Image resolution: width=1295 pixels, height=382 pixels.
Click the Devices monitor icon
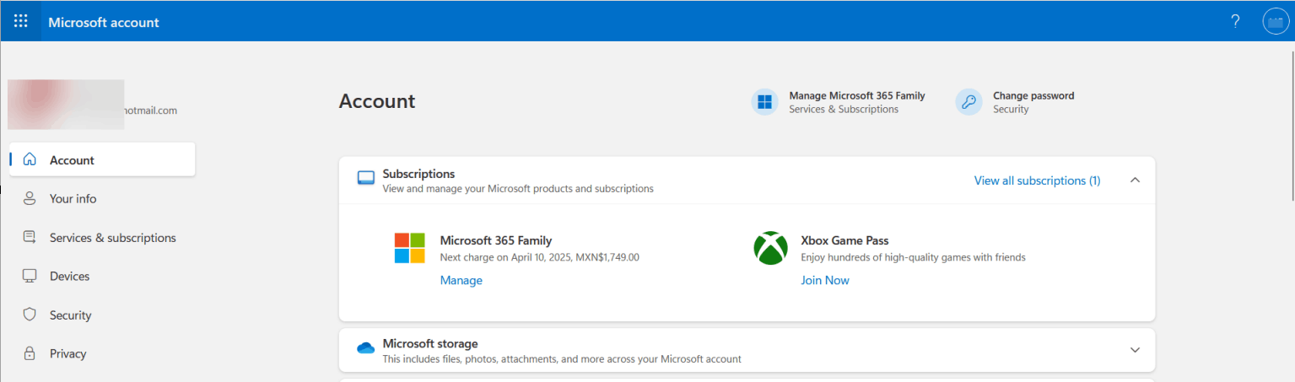[x=30, y=276]
